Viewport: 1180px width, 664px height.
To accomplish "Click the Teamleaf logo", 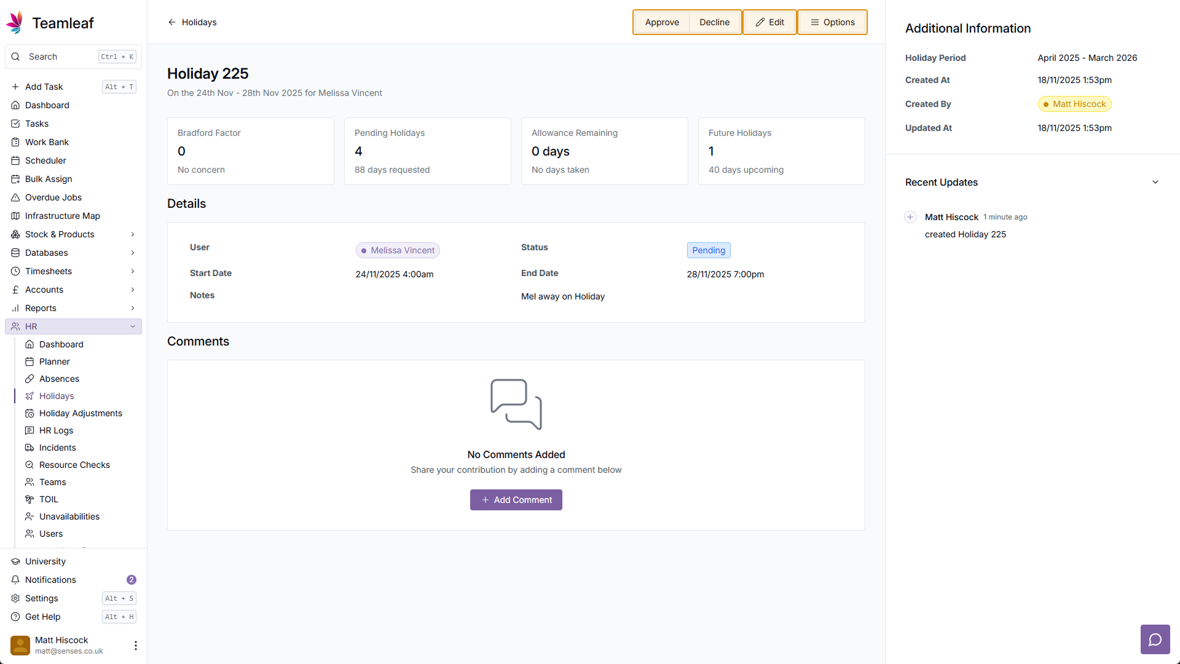I will point(15,23).
